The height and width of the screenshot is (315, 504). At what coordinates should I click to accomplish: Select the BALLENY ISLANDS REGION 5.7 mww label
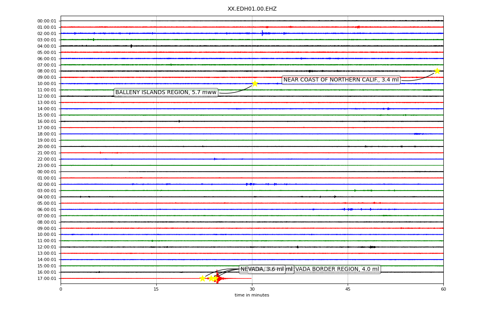click(166, 93)
